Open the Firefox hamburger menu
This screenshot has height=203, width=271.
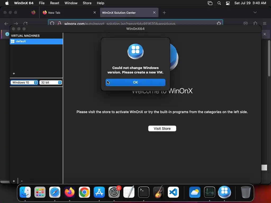click(265, 23)
